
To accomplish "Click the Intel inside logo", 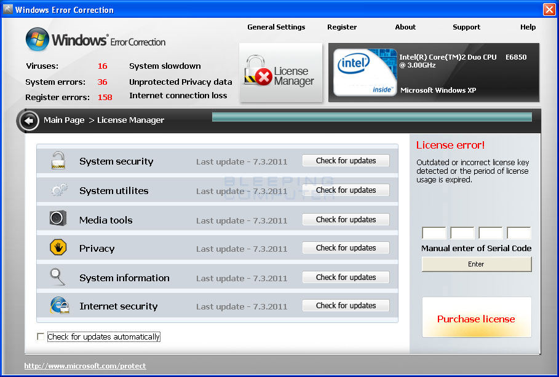I will [x=365, y=72].
